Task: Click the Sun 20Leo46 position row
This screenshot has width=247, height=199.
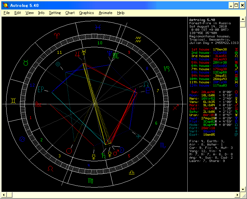Action: click(x=215, y=92)
